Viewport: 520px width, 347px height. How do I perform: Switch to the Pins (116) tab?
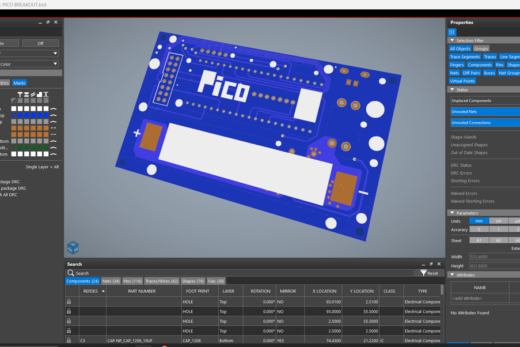(132, 281)
